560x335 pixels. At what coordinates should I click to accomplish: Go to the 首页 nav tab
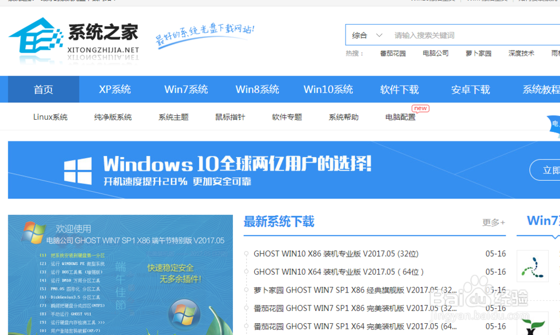click(44, 89)
